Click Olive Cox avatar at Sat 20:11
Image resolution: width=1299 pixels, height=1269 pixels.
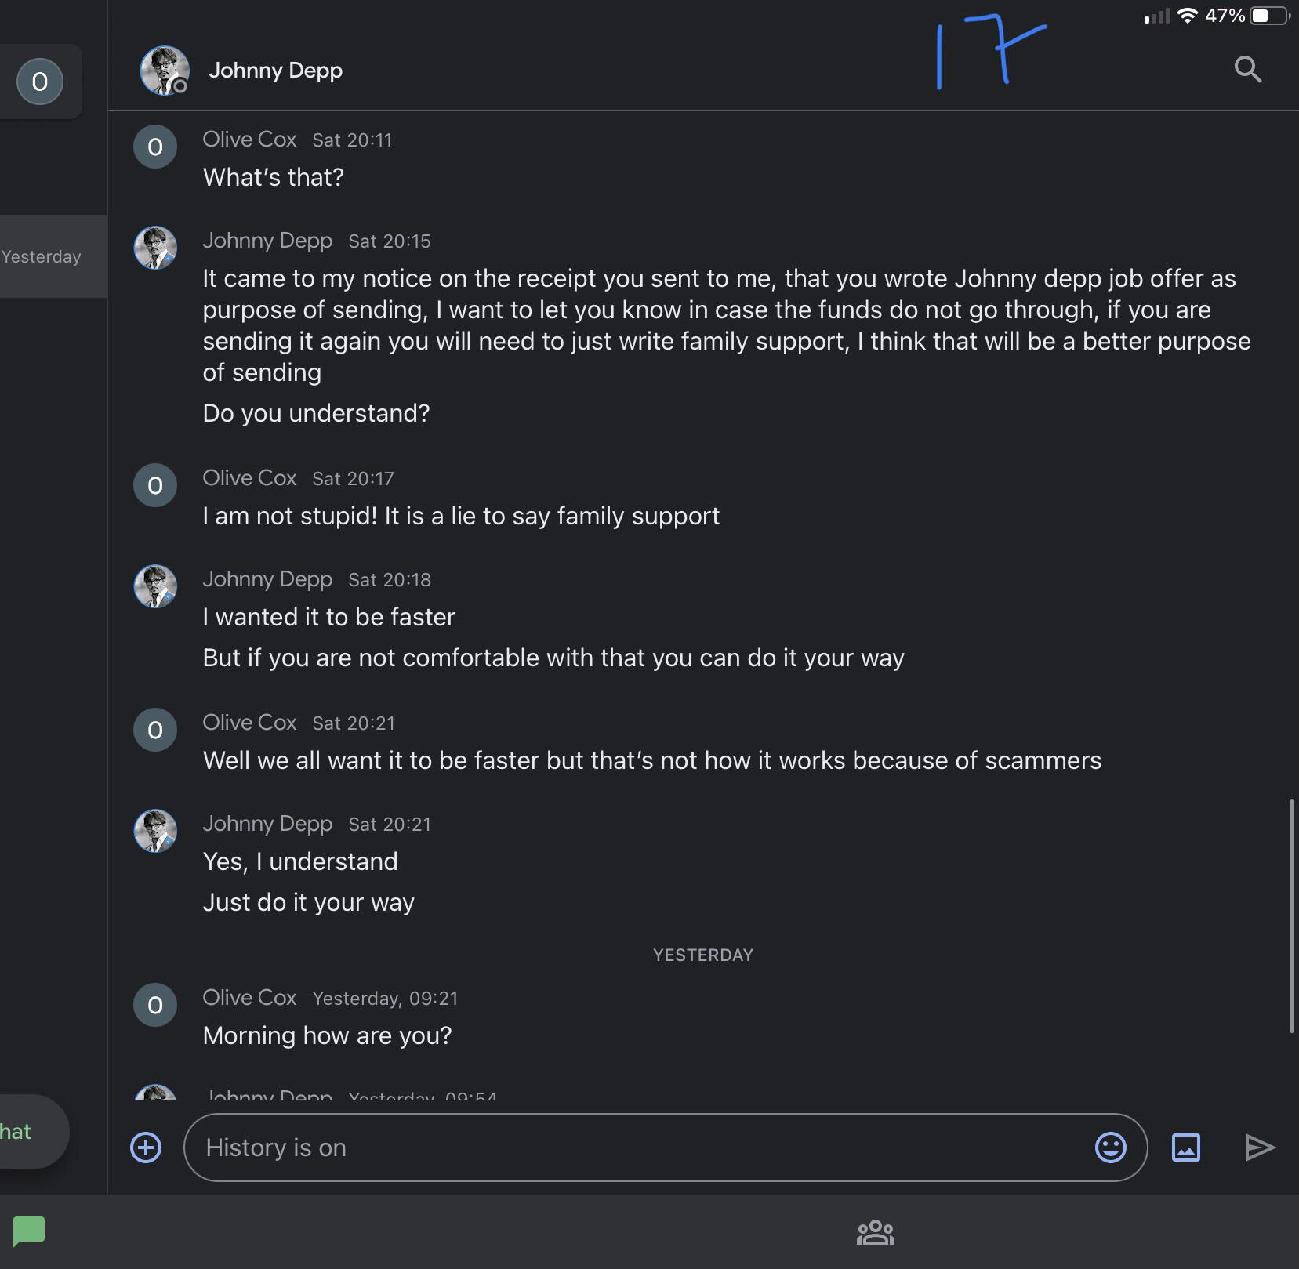point(155,147)
